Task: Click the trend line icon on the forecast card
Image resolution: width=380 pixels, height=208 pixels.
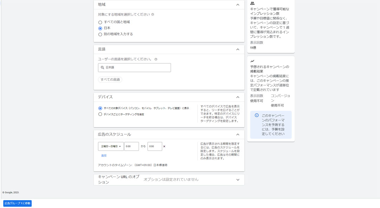Action: (x=252, y=61)
